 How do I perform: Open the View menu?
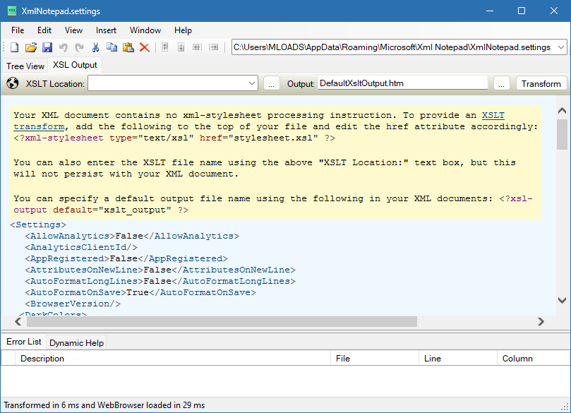(73, 30)
